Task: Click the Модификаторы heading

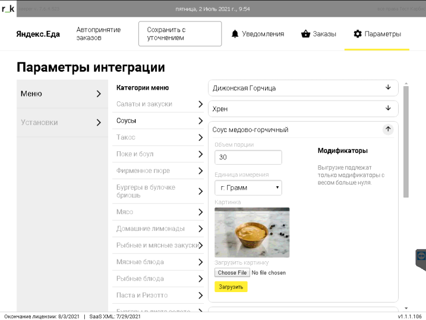Action: pyautogui.click(x=342, y=151)
